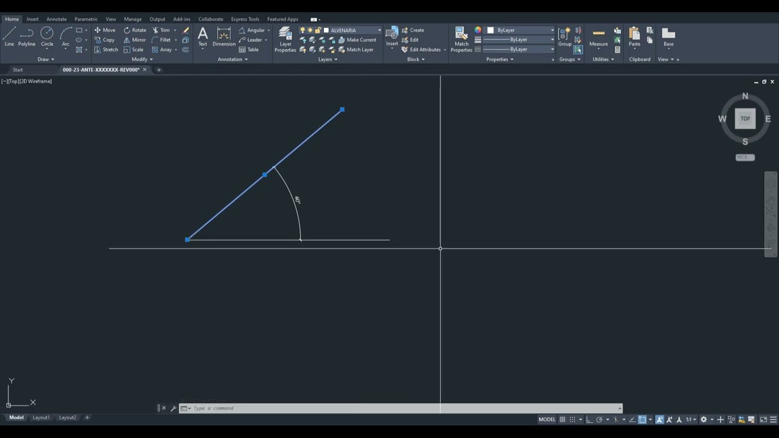Open the Parametric ribbon tab

point(86,19)
